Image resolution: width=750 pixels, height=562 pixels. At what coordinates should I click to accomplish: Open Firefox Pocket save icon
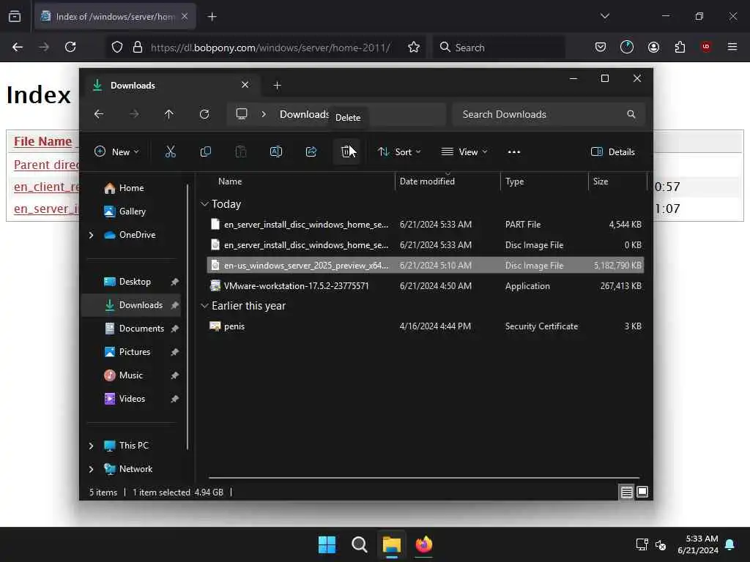tap(601, 47)
